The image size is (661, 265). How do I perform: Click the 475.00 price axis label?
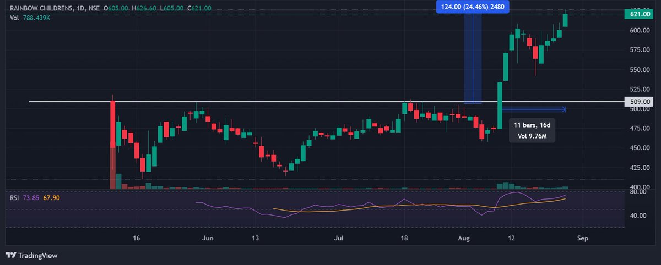pos(641,129)
